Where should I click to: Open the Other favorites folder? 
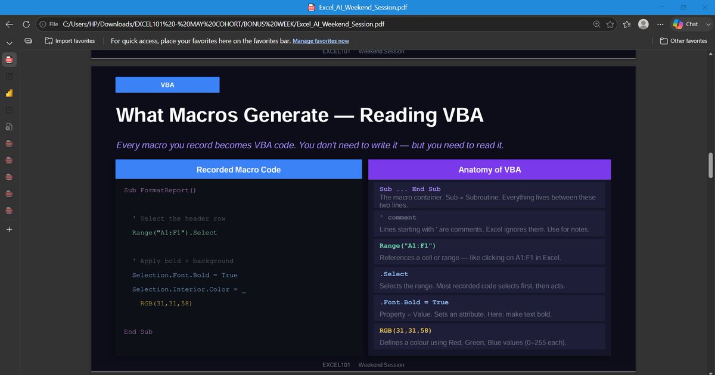click(x=683, y=41)
